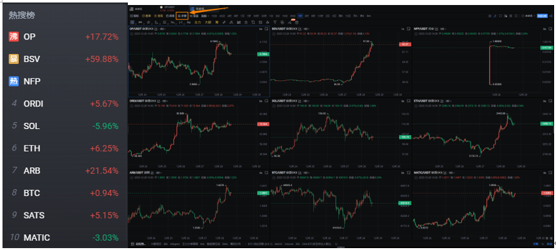The image size is (556, 250).
Task: Select the BTC/USDT chart pane
Action: [x=341, y=206]
